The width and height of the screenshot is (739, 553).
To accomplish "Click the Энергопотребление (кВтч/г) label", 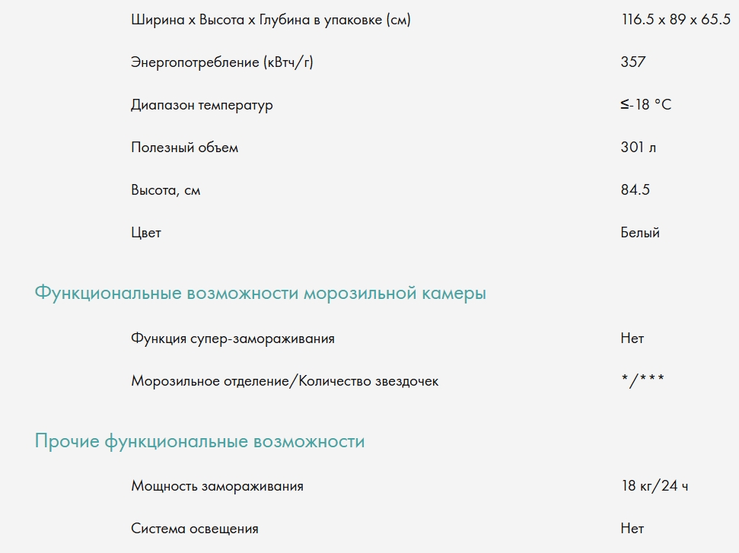I will [222, 62].
